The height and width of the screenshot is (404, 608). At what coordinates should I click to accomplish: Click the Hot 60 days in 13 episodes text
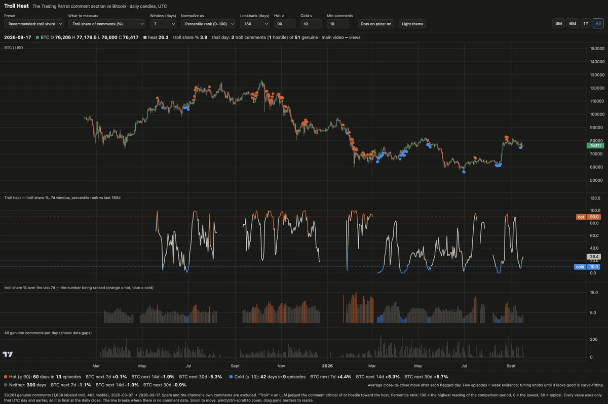point(45,377)
